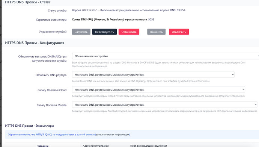The image size is (259, 147).
Task: Expand the Назначить DNS роутера dropdown
Action: (153, 74)
